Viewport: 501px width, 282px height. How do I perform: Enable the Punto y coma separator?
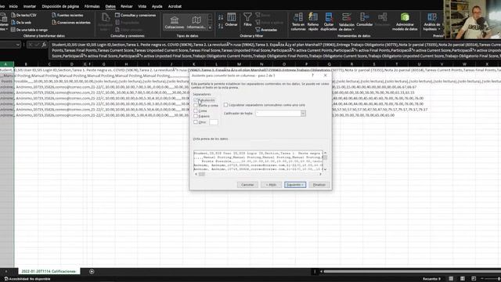point(196,106)
